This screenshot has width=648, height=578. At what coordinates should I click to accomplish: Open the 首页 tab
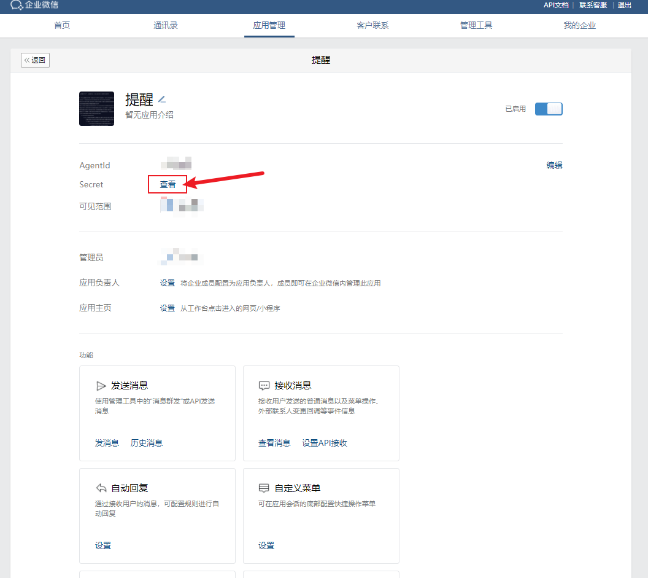click(x=62, y=26)
